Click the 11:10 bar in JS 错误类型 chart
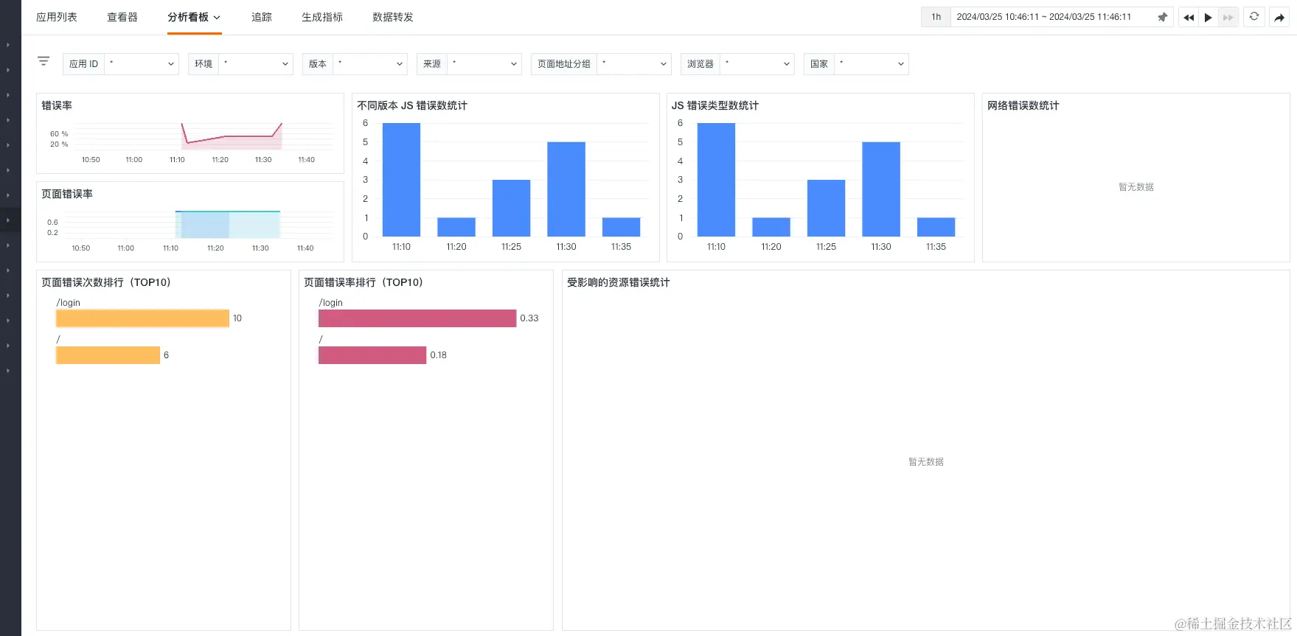The width and height of the screenshot is (1297, 636). [x=716, y=180]
